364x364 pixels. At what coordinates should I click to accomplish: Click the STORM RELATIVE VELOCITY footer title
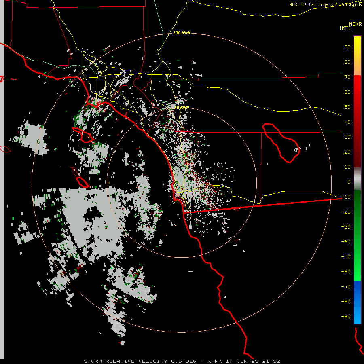125,361
